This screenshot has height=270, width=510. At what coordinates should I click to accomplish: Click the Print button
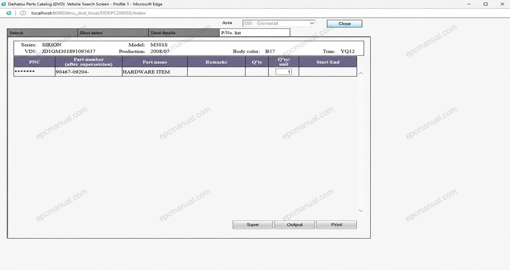[336, 224]
